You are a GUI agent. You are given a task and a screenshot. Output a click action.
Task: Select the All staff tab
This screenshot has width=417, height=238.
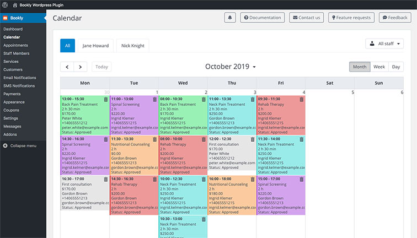pos(67,46)
